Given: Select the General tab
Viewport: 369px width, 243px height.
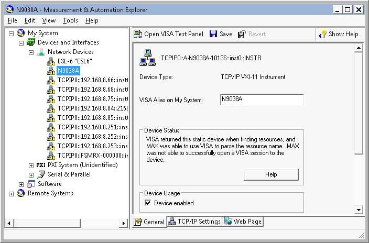Looking at the screenshot, I should [149, 222].
